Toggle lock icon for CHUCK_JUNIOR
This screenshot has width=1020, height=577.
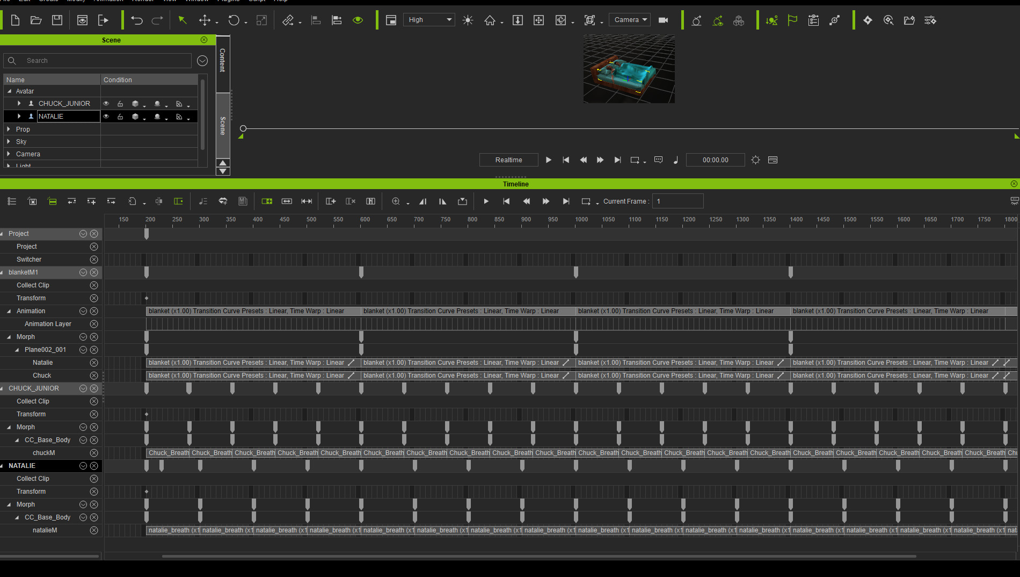[120, 104]
